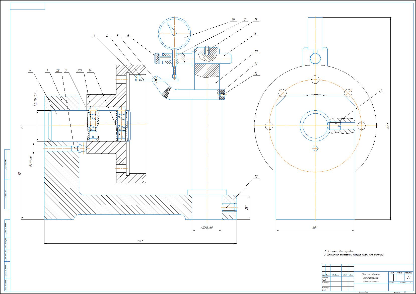Click the 'Сборочный чертеж' subtitle text
416x294 pixels.
pyautogui.click(x=371, y=282)
